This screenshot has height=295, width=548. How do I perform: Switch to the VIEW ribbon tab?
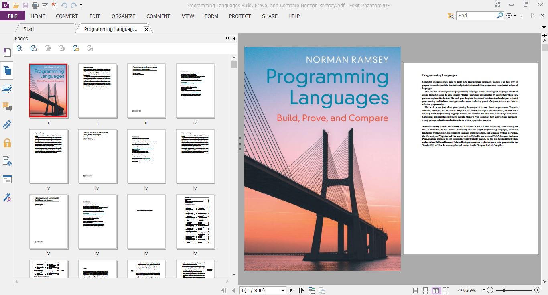[188, 16]
